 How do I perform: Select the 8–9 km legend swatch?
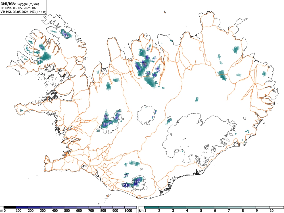point(249,207)
